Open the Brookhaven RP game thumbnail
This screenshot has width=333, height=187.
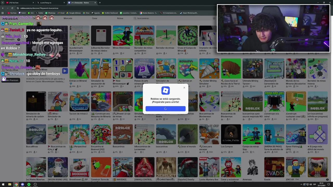click(79, 167)
